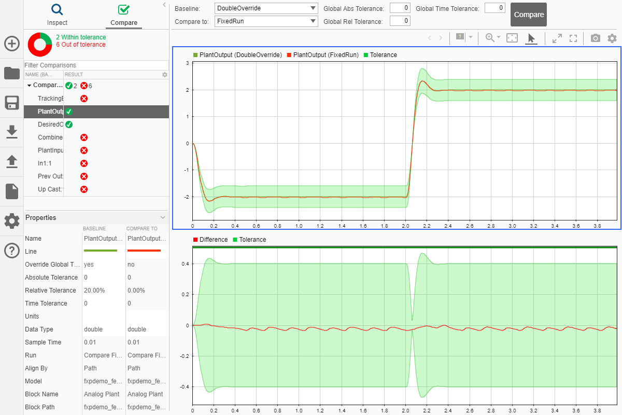
Task: Select the DesiredOutput comparison row
Action: (x=51, y=125)
